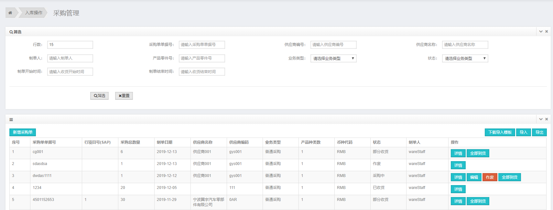Click 下载导入模板 button
Image resolution: width=553 pixels, height=210 pixels.
(x=500, y=132)
